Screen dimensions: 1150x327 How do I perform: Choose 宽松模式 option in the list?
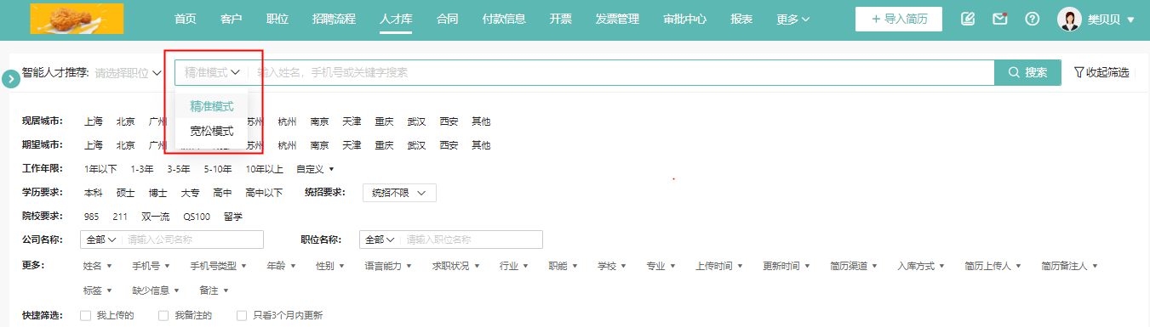212,131
